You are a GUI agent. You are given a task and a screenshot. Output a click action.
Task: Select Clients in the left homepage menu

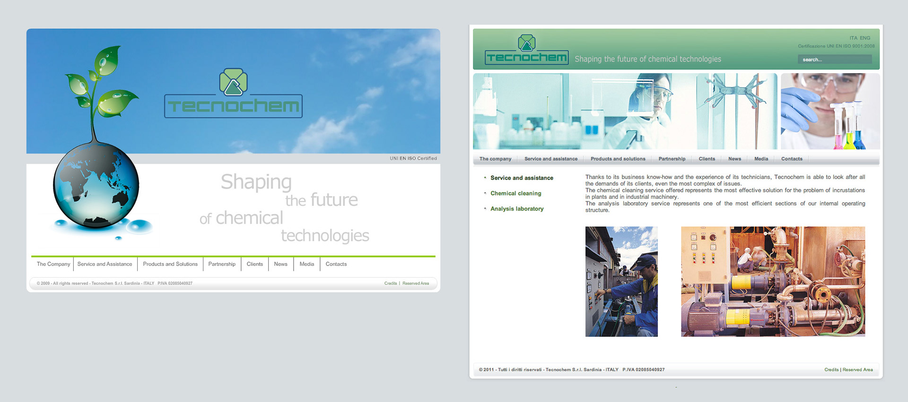(255, 264)
